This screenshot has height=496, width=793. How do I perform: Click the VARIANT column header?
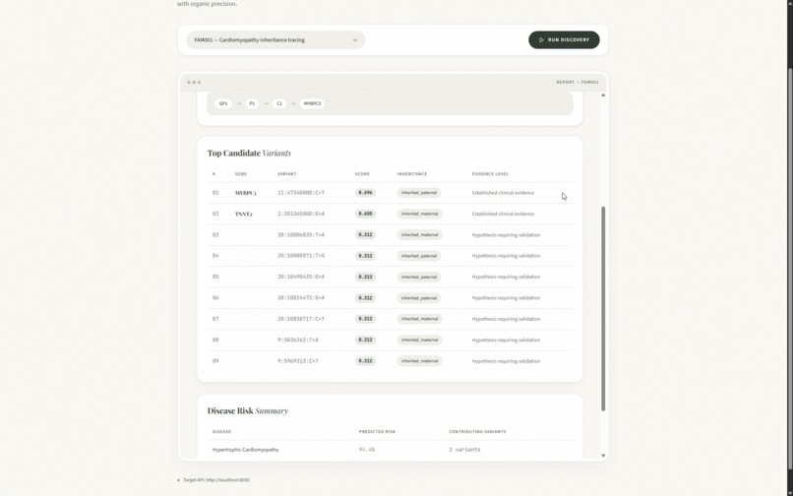tap(286, 174)
